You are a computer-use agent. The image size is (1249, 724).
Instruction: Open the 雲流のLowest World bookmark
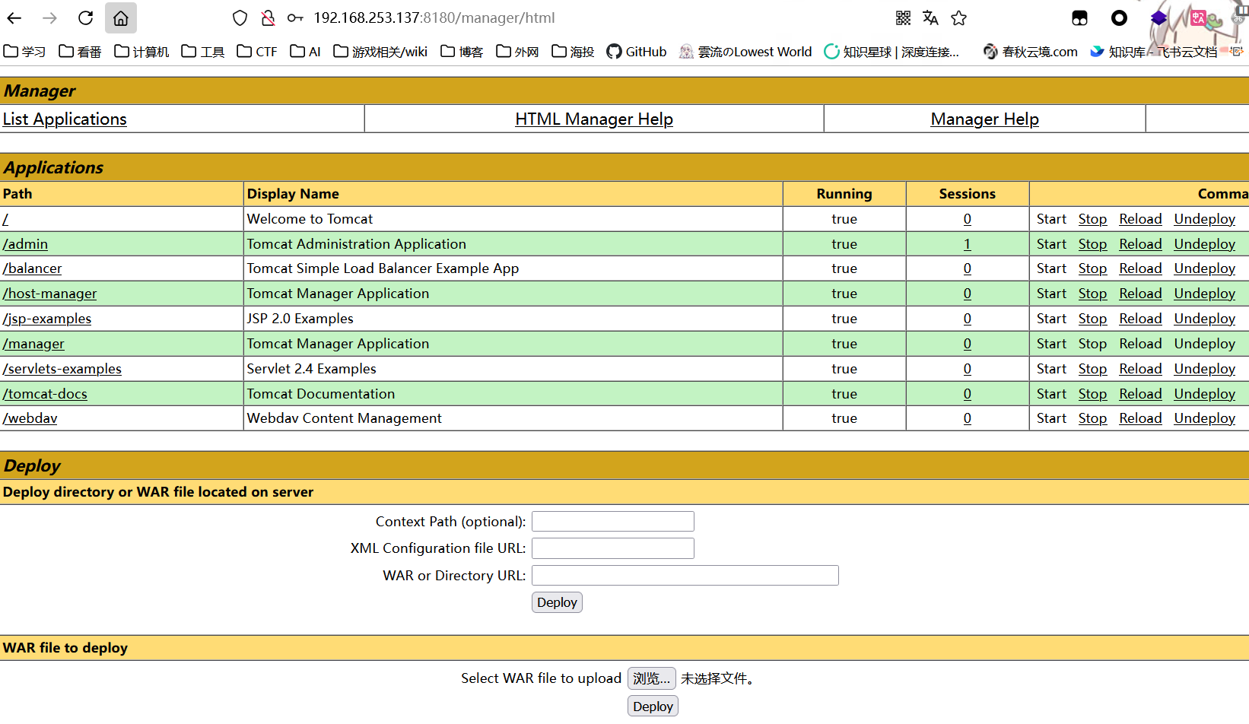coord(745,52)
